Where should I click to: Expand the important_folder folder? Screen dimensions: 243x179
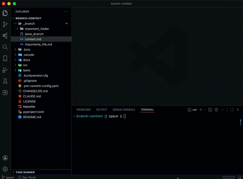17,29
